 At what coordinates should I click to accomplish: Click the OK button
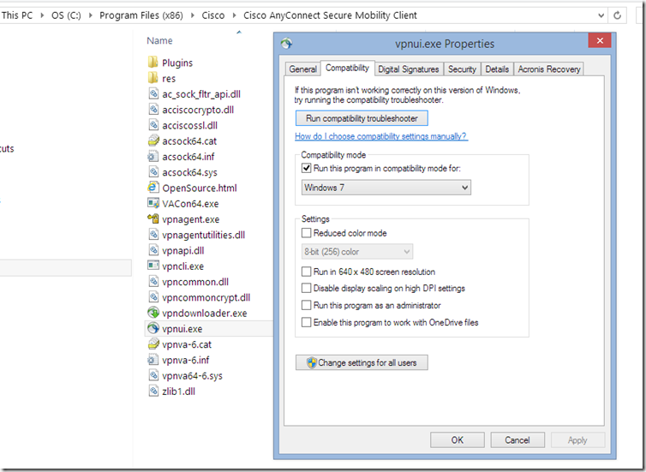pos(458,440)
